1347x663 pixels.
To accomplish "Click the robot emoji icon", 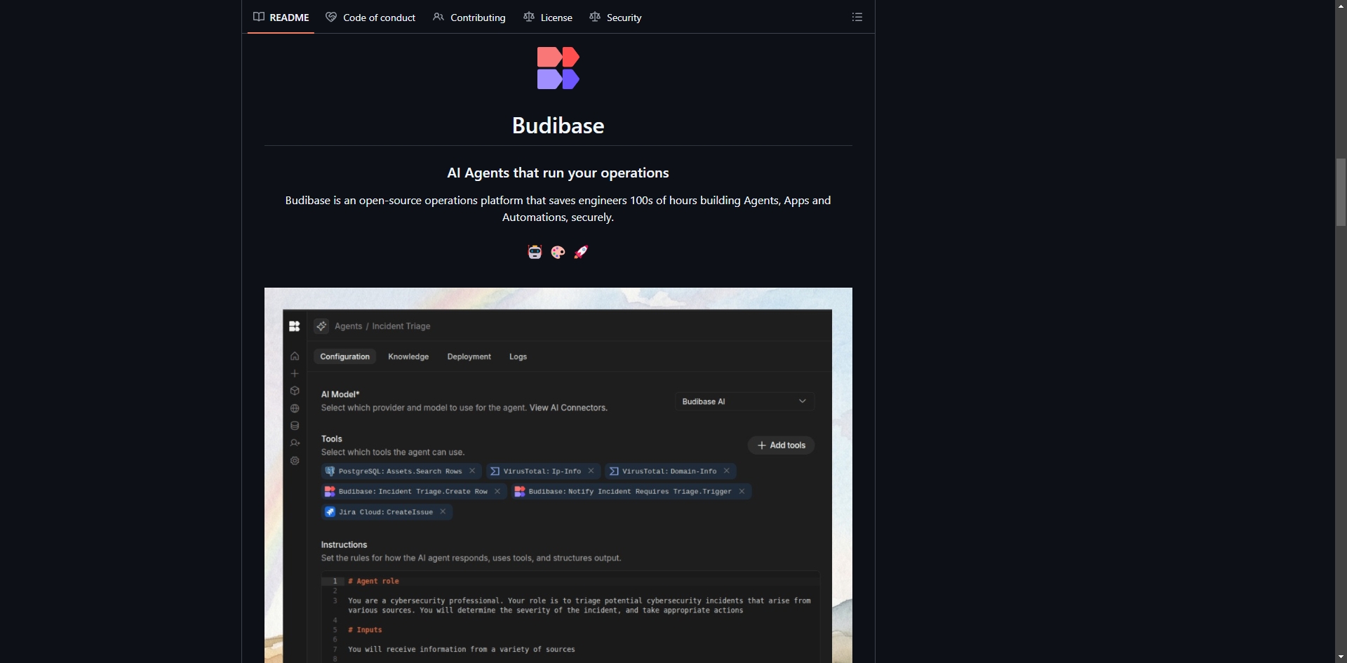I will 535,252.
